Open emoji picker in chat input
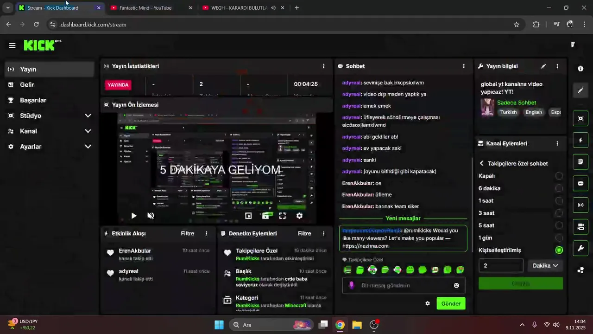 456,286
